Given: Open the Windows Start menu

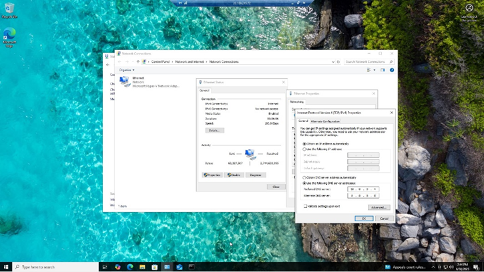Looking at the screenshot, I should click(6, 267).
